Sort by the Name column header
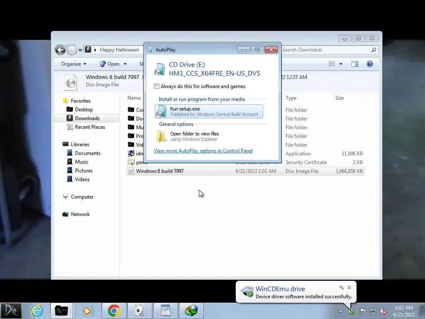This screenshot has height=319, width=425. 134,98
